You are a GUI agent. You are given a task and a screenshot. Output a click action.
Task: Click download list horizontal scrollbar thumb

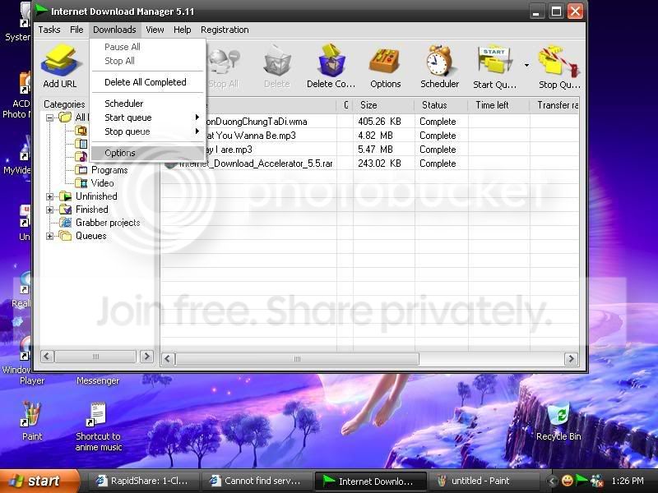coord(297,359)
